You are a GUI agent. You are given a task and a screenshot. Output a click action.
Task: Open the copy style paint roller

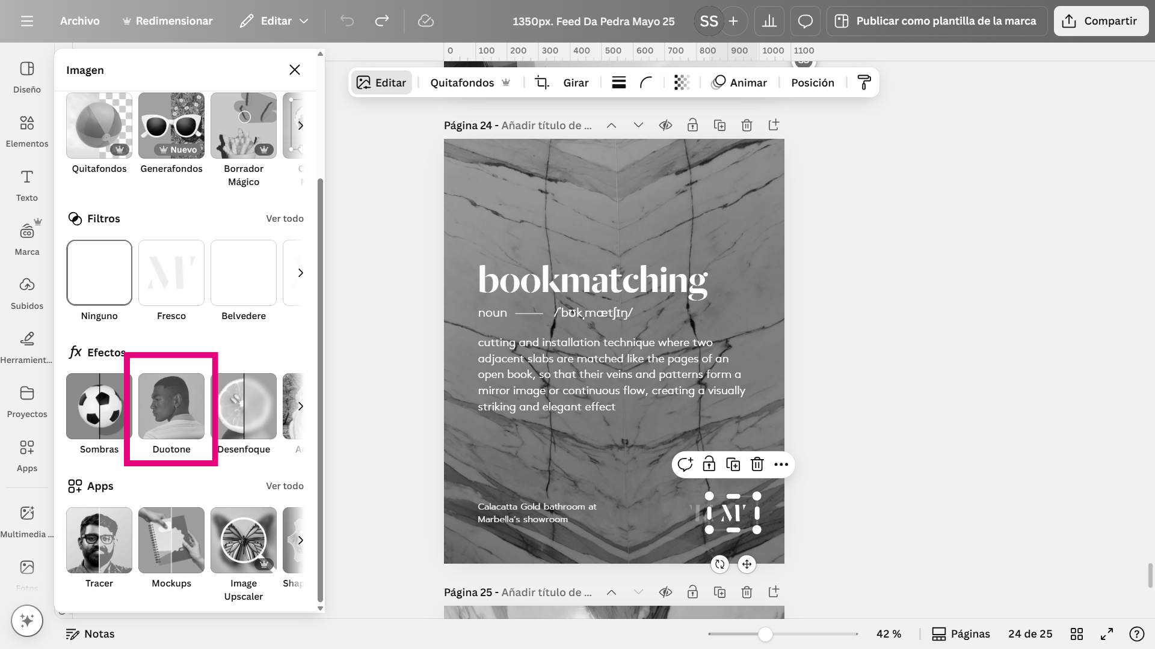point(864,83)
